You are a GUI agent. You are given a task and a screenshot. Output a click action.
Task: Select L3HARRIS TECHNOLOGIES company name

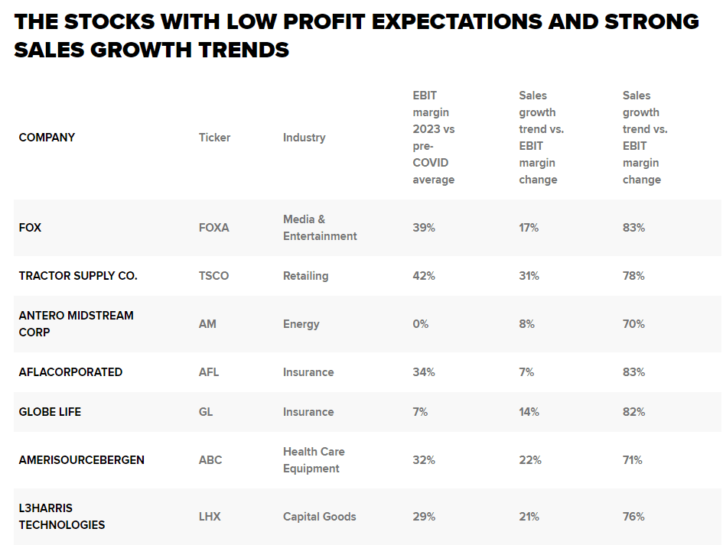[x=62, y=517]
